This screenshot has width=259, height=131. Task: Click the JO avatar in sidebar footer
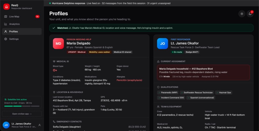(x=6, y=125)
